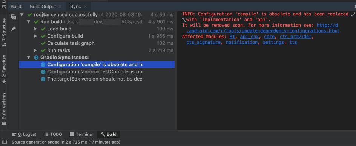This screenshot has width=356, height=146.
Task: Open the 2: Favorites side panel
Action: coord(4,69)
